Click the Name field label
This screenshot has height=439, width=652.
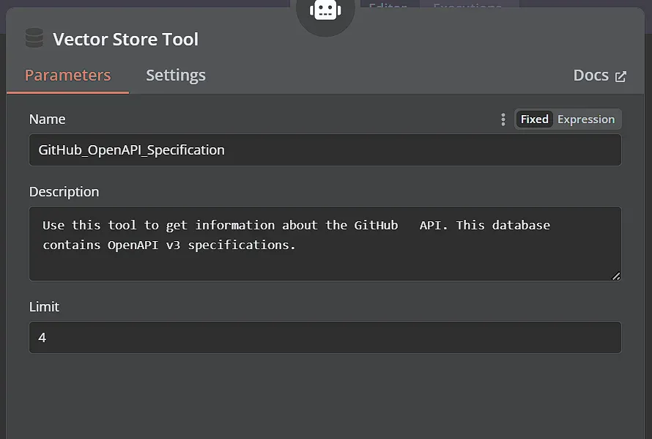[x=47, y=119]
